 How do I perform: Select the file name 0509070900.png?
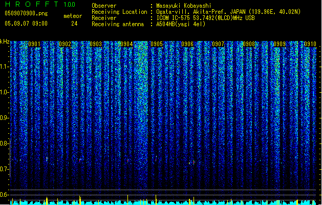click(26, 13)
